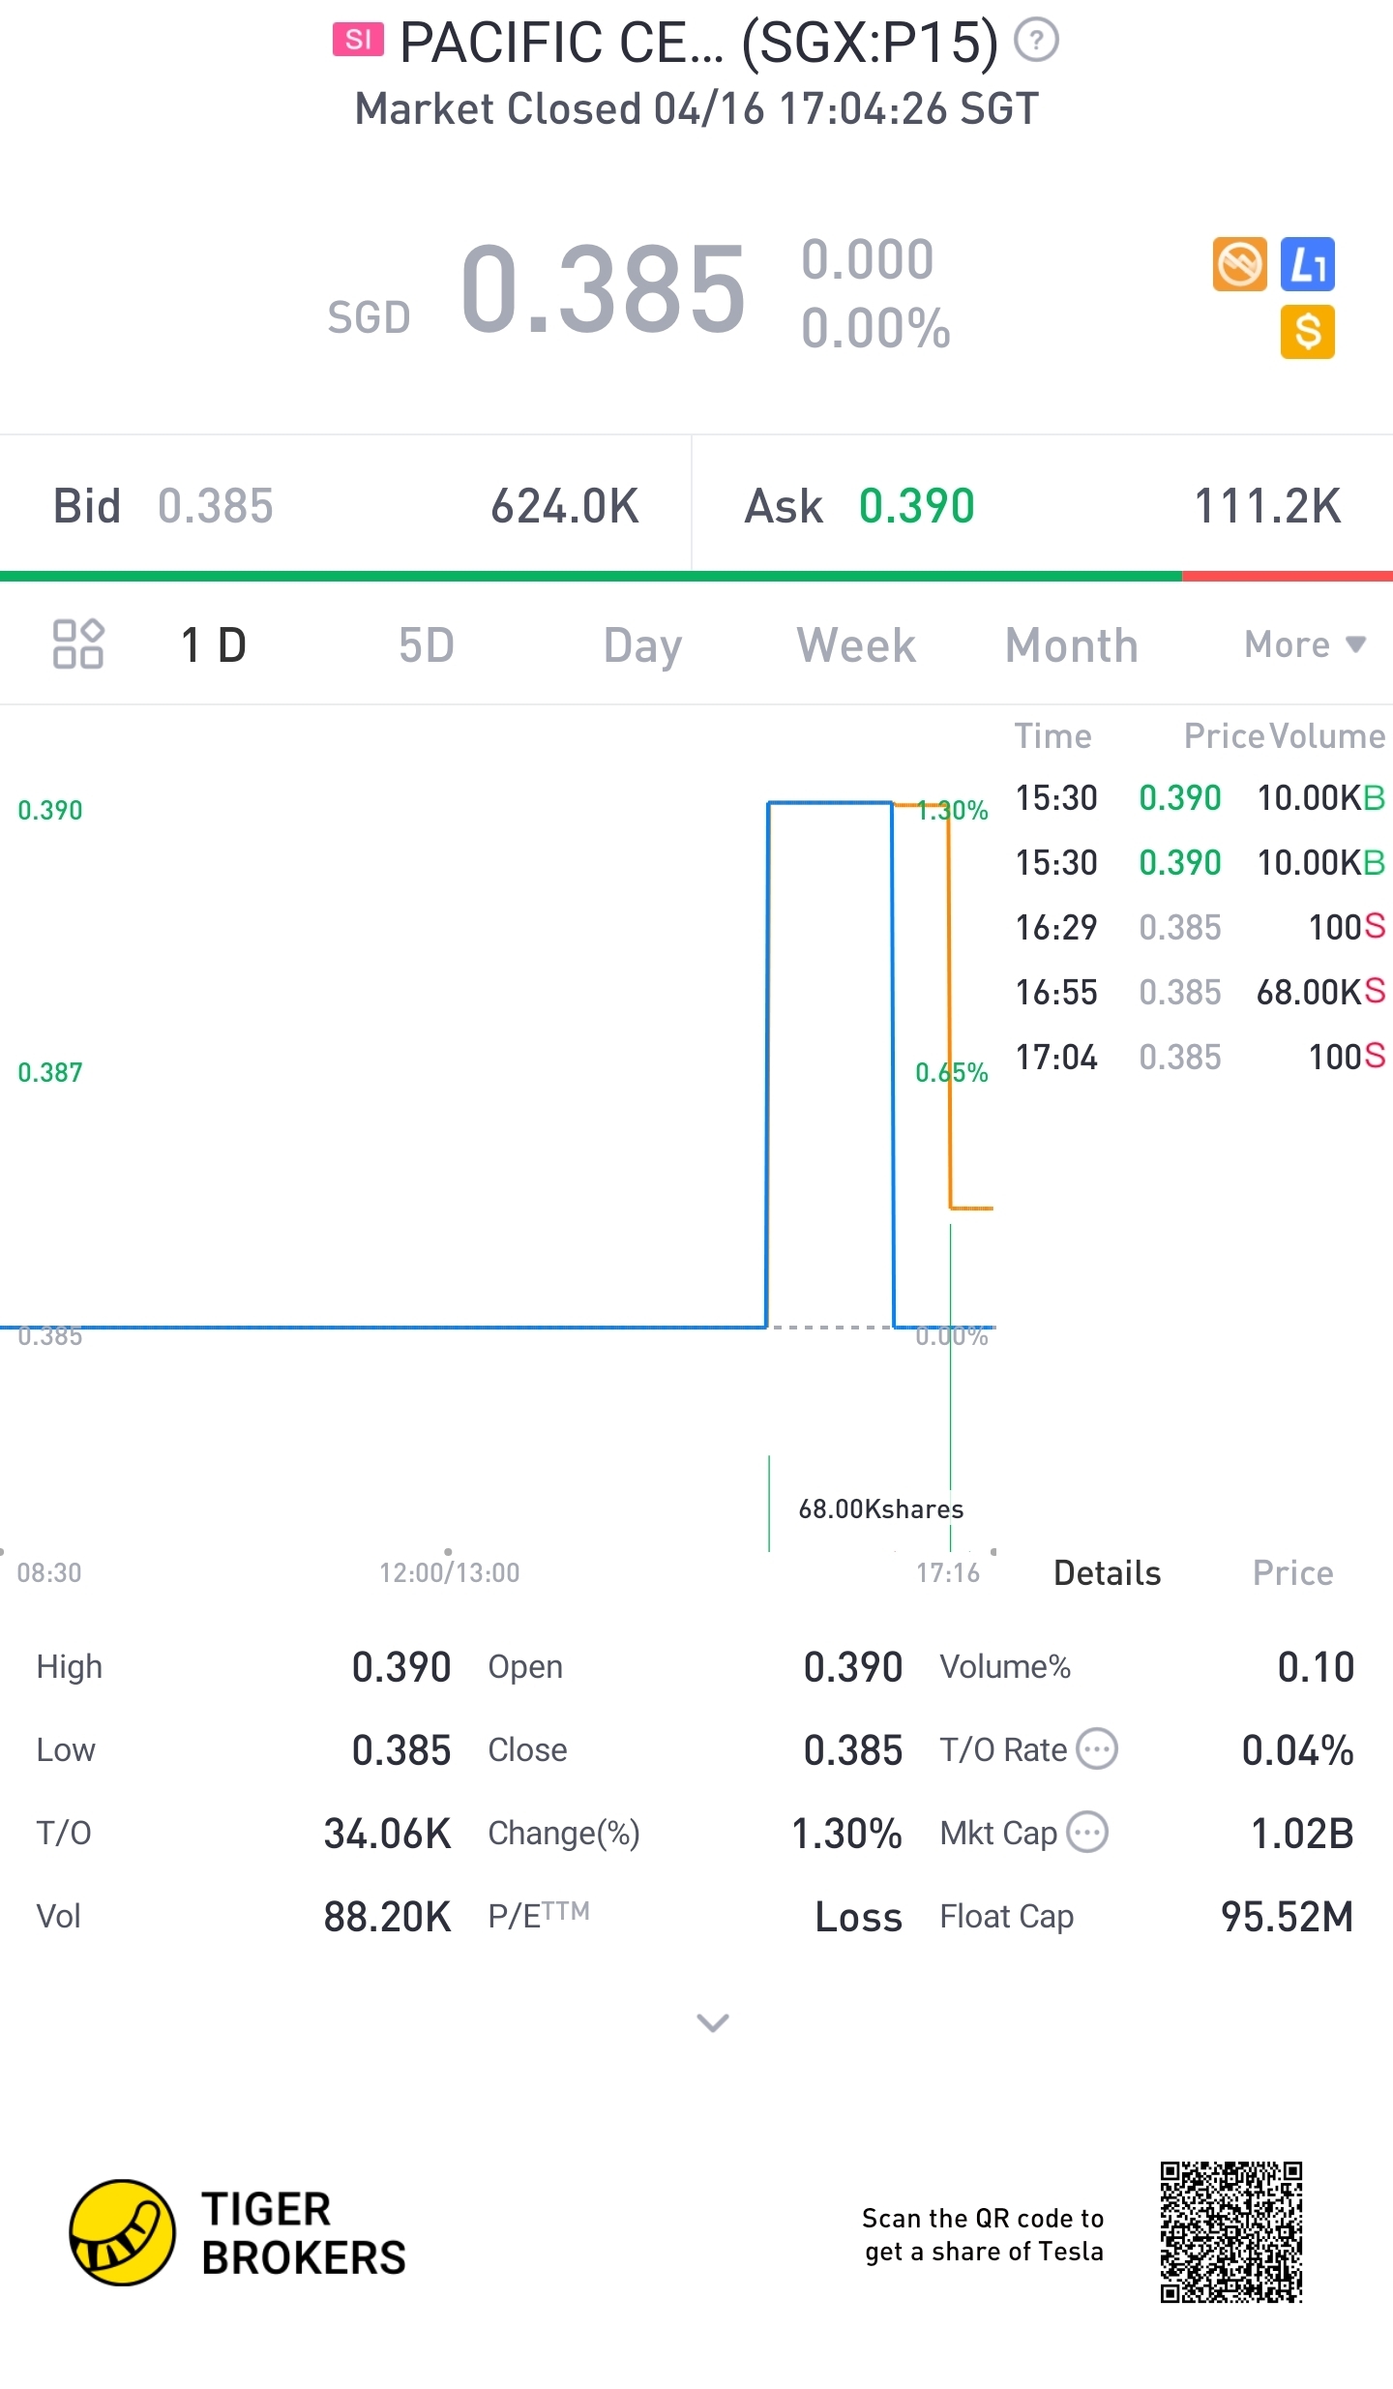Expand the More chart periods dropdown
This screenshot has height=2389, width=1393.
pyautogui.click(x=1304, y=644)
